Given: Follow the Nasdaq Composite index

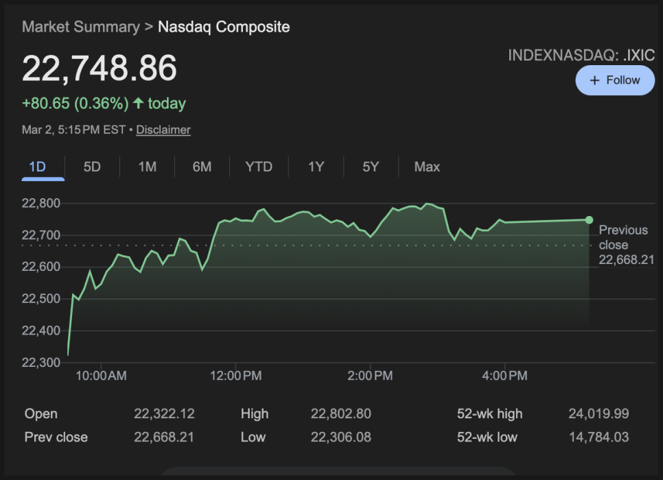Looking at the screenshot, I should point(615,80).
